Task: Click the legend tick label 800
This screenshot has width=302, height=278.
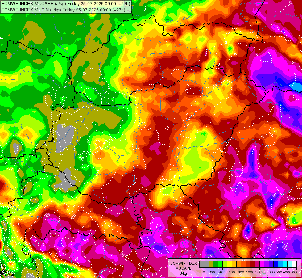Action: (x=241, y=272)
